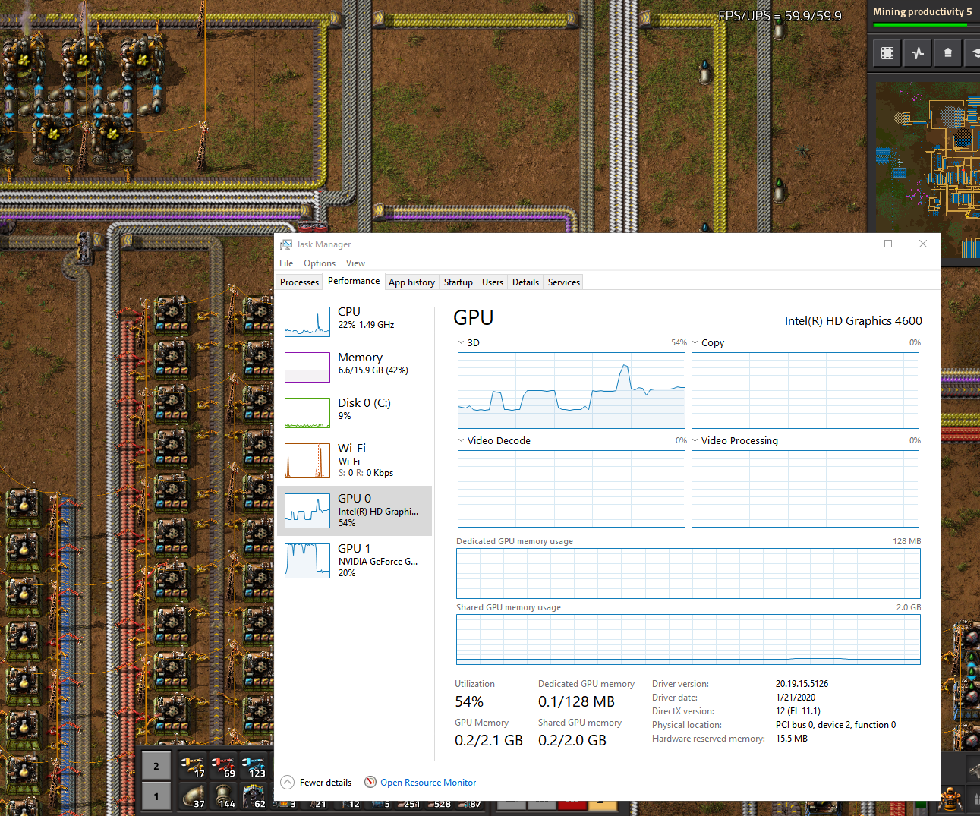Select the yellow inserter hotbar slot showing 17
The image size is (980, 816).
(193, 766)
